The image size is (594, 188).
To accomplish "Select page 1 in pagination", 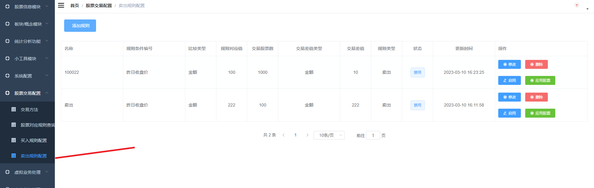I will (295, 135).
